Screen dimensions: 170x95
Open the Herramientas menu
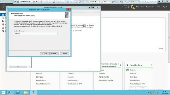click(150, 7)
